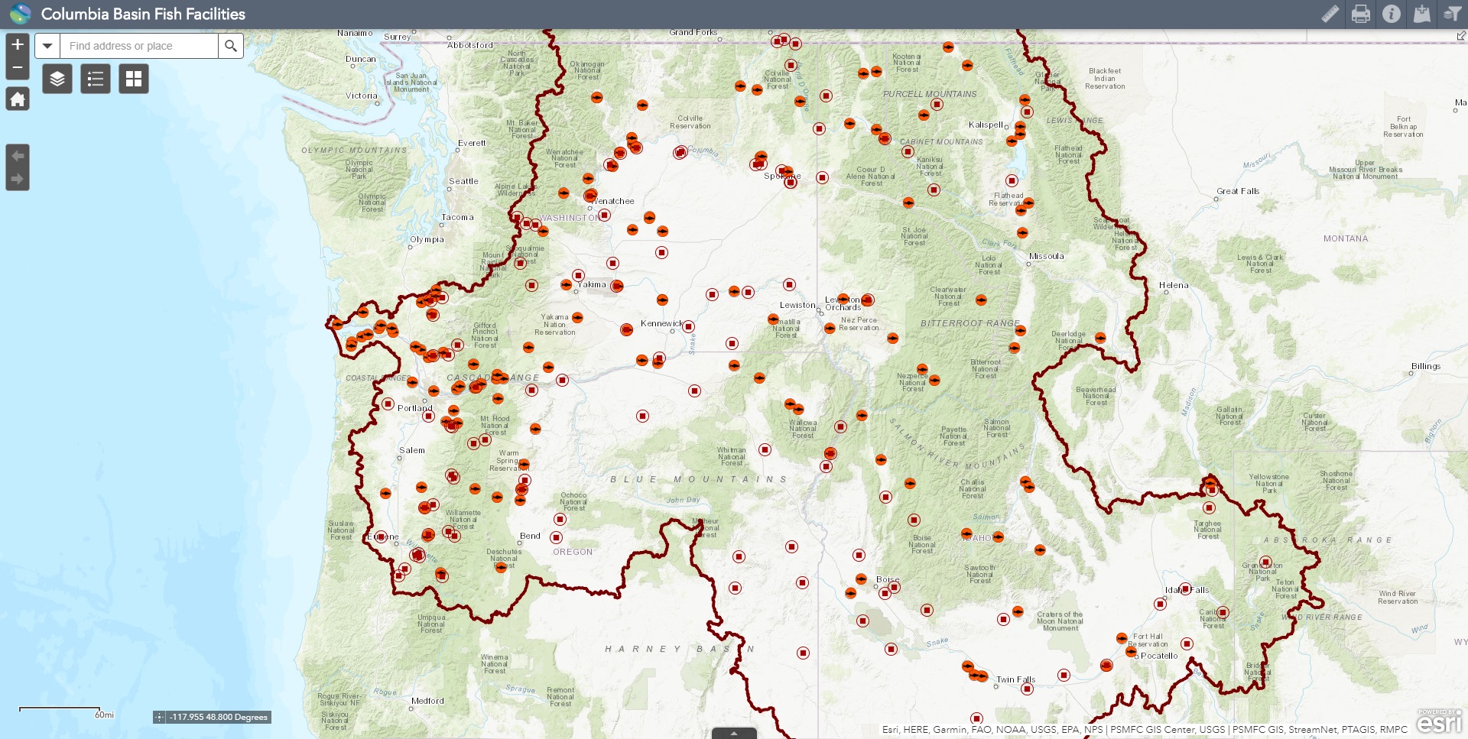Image resolution: width=1468 pixels, height=739 pixels.
Task: Select facility marker on Eugene label
Action: pos(381,536)
